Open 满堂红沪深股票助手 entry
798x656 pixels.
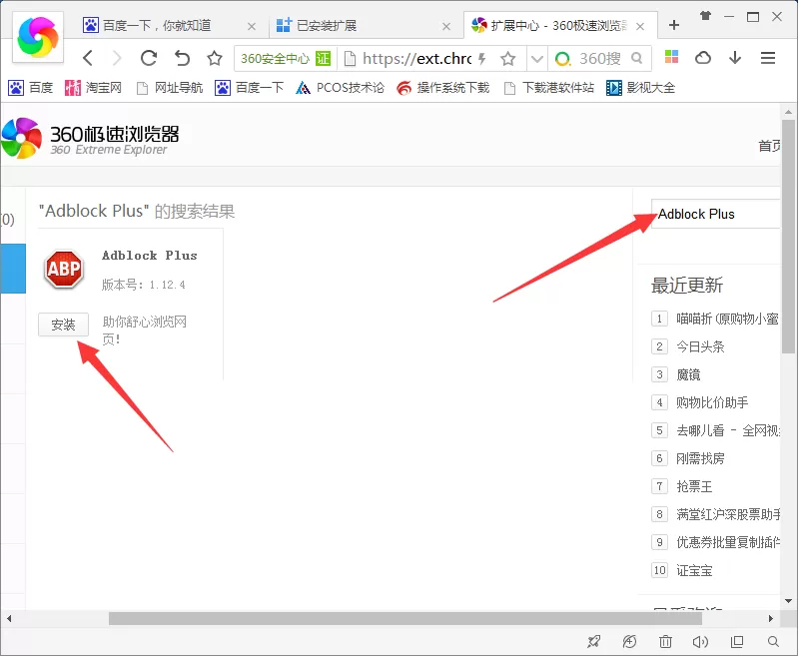click(x=728, y=514)
